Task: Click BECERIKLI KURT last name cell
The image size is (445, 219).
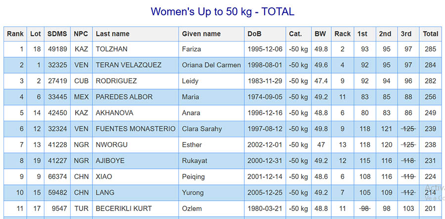Action: [124, 209]
